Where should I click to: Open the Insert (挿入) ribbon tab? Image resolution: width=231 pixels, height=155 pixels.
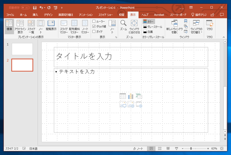[35, 15]
